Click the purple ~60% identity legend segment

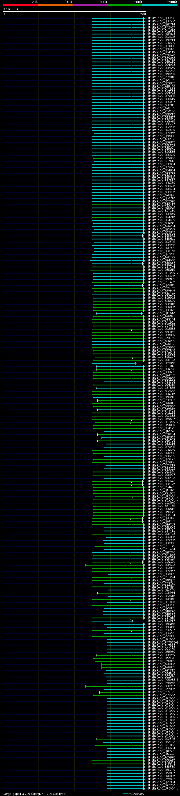(90, 5)
